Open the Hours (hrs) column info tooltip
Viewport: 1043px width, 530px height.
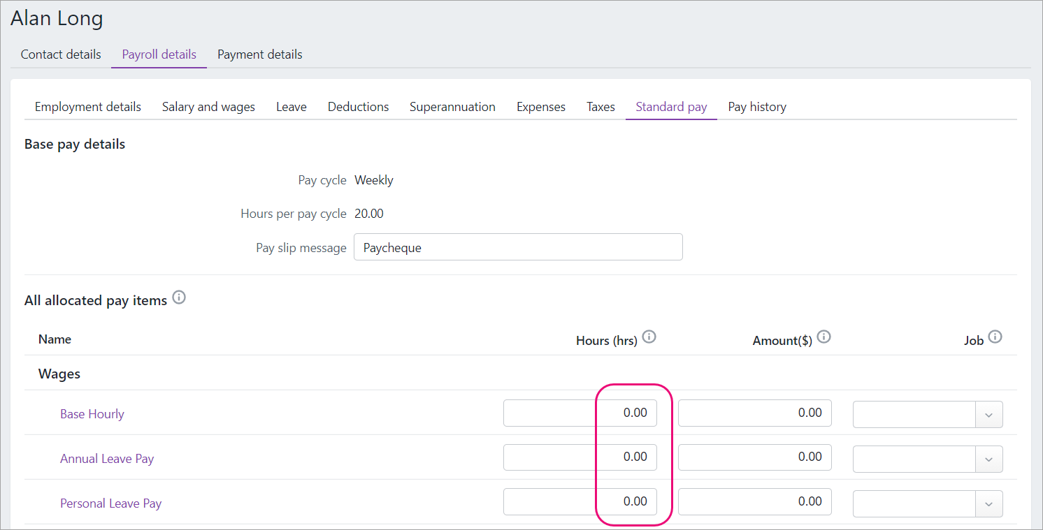click(649, 337)
